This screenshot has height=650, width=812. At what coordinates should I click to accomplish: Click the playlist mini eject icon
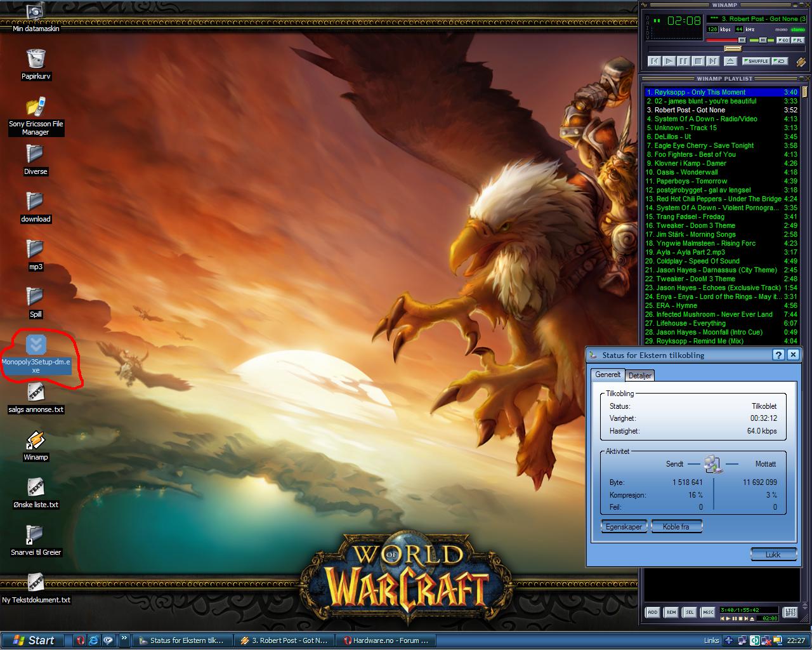[752, 618]
